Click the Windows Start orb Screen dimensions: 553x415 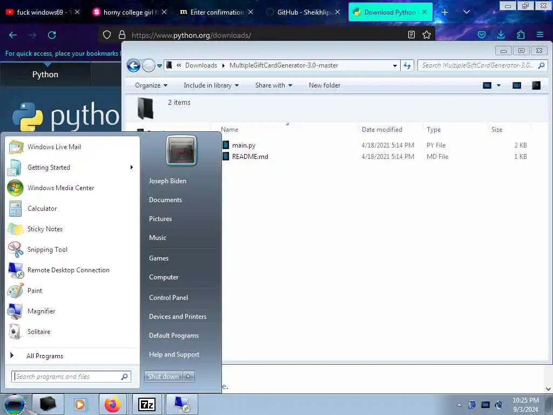[15, 404]
